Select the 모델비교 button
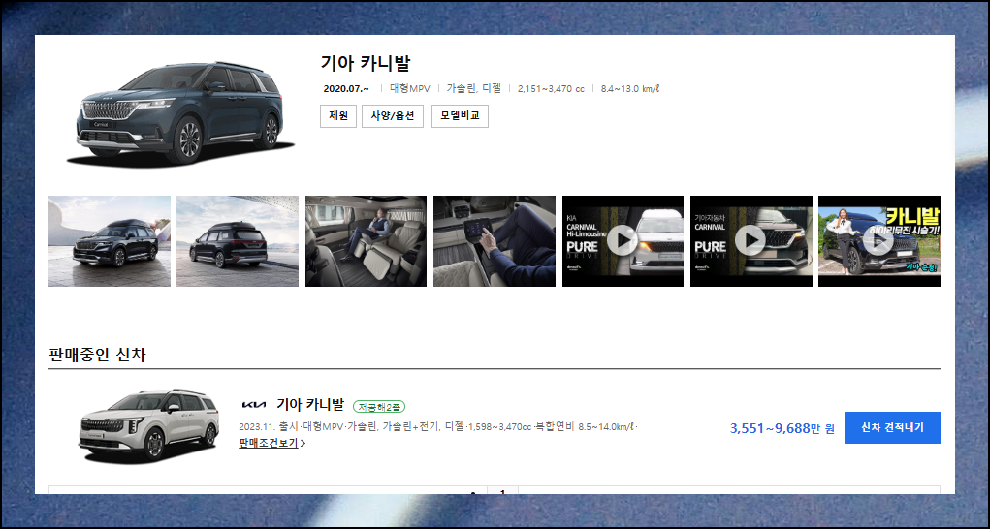 [x=460, y=116]
